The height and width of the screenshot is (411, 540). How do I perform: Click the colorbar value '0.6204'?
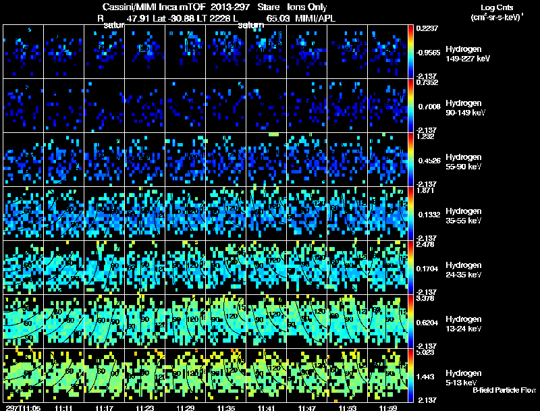427,323
